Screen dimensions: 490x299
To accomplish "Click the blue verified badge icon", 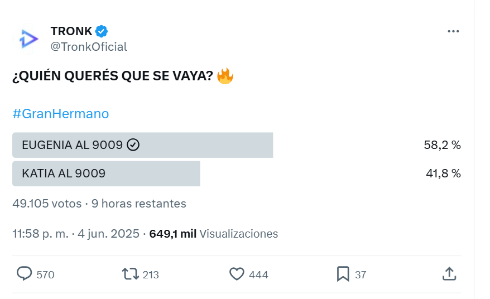I will (x=101, y=31).
